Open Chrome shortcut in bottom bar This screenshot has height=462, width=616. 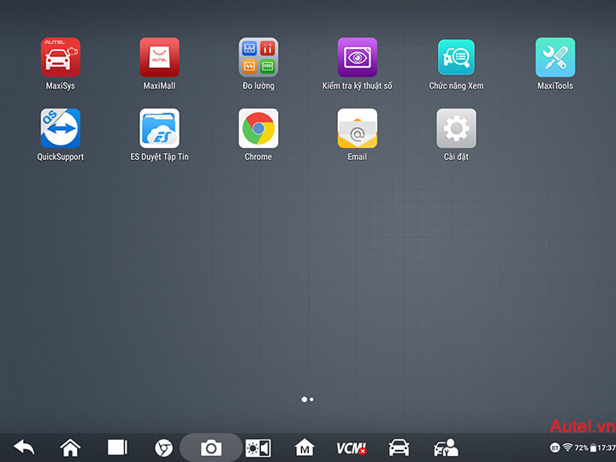coord(163,447)
